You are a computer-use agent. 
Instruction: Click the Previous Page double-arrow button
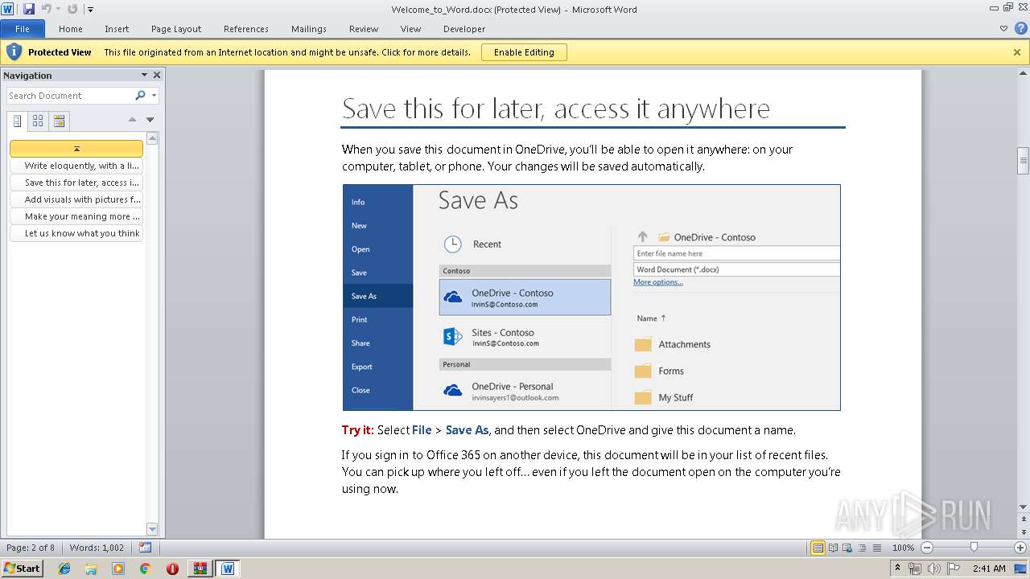coord(1023,519)
